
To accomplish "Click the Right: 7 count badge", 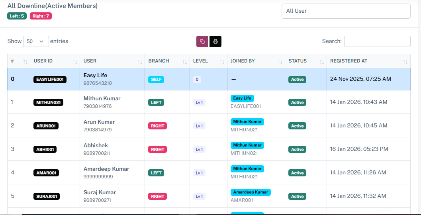I will 41,16.
